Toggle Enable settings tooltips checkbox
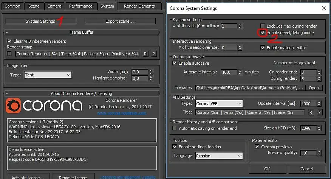 click(175, 147)
